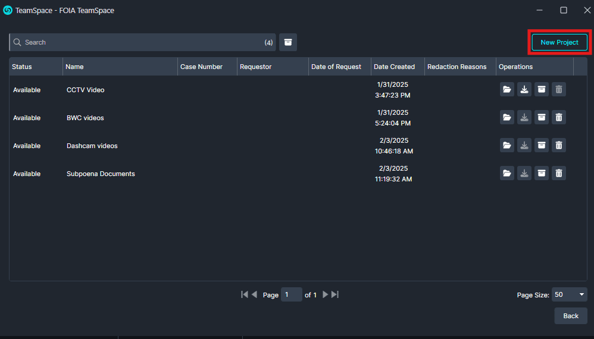
Task: Go to the first page
Action: tap(245, 294)
